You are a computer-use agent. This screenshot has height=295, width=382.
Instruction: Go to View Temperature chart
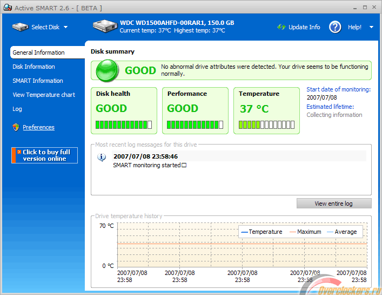pos(44,95)
